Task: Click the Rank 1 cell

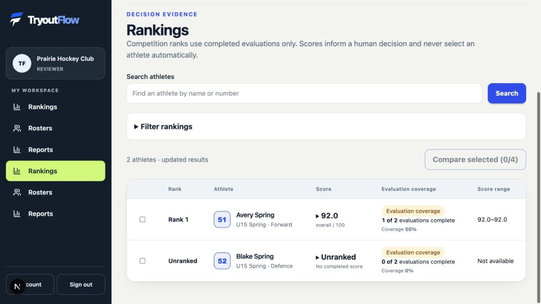Action: click(x=178, y=220)
